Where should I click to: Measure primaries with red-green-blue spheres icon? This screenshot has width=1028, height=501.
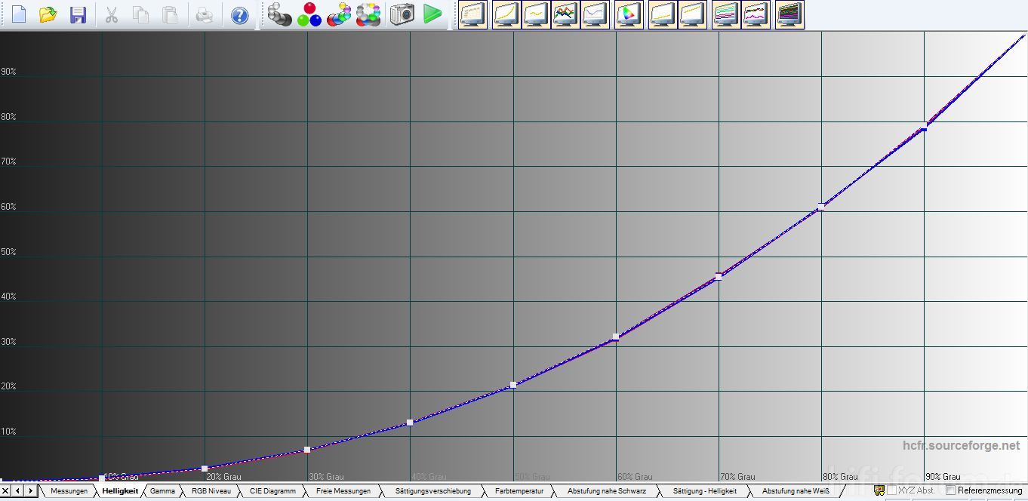pyautogui.click(x=309, y=14)
